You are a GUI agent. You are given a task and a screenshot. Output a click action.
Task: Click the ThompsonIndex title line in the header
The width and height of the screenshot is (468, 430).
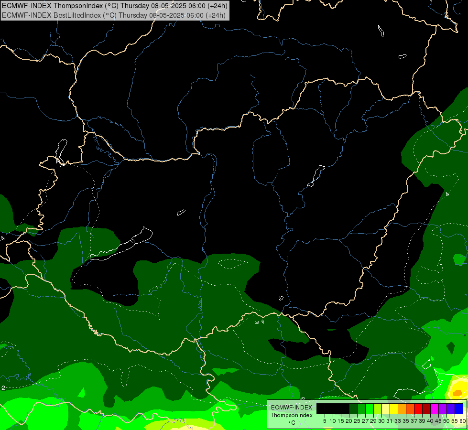115,6
